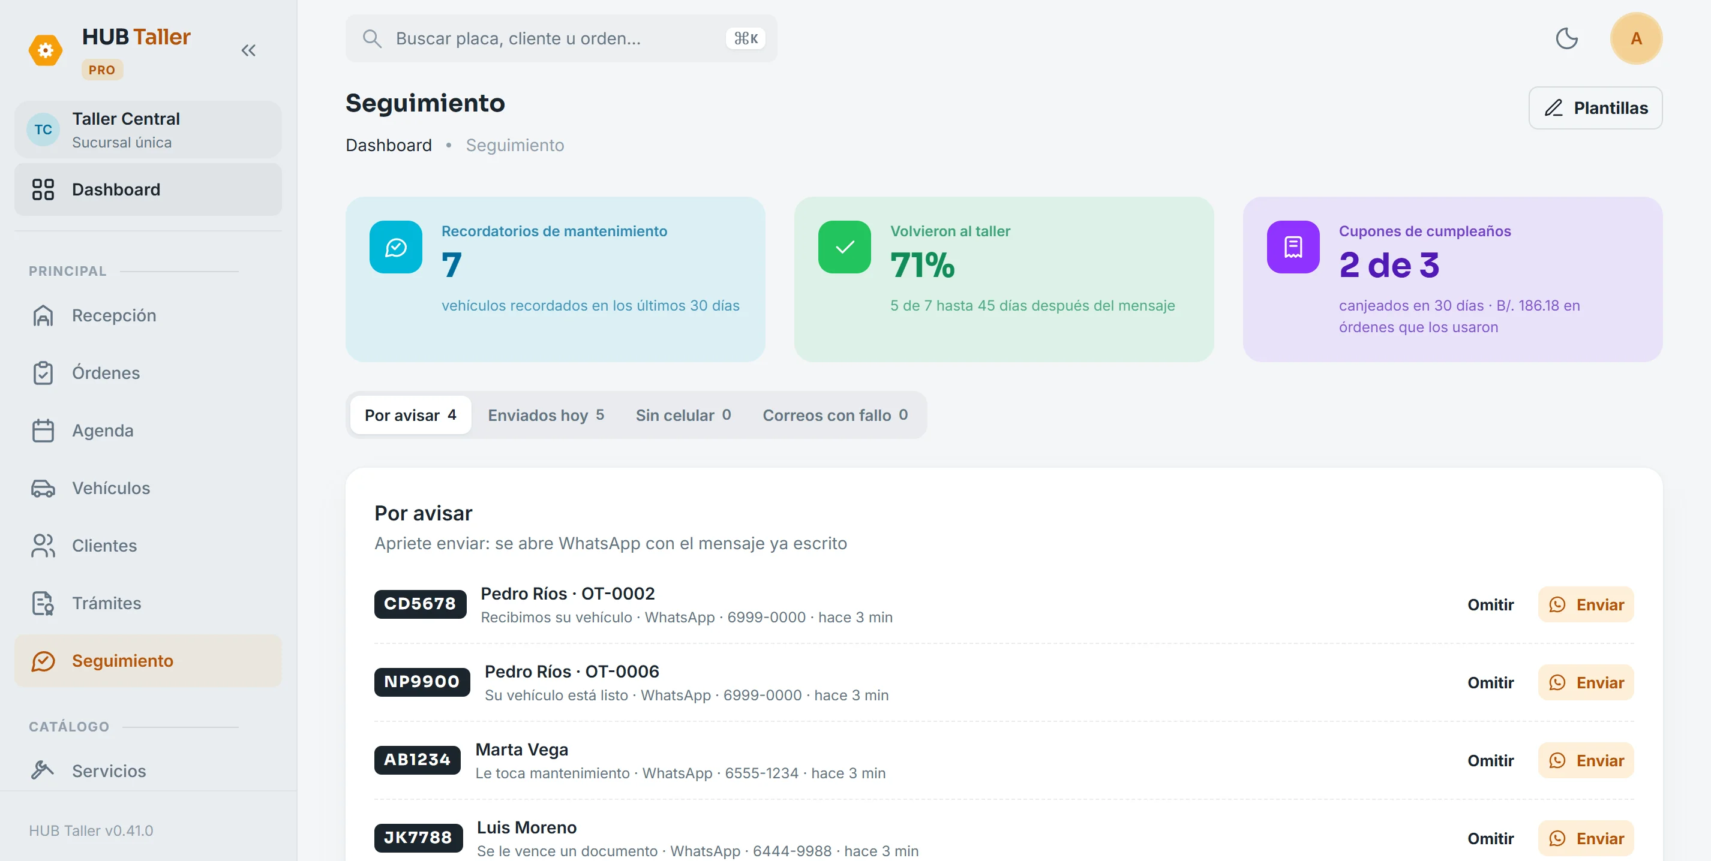Click the PRO plan badge
Image resolution: width=1711 pixels, height=861 pixels.
pyautogui.click(x=101, y=70)
